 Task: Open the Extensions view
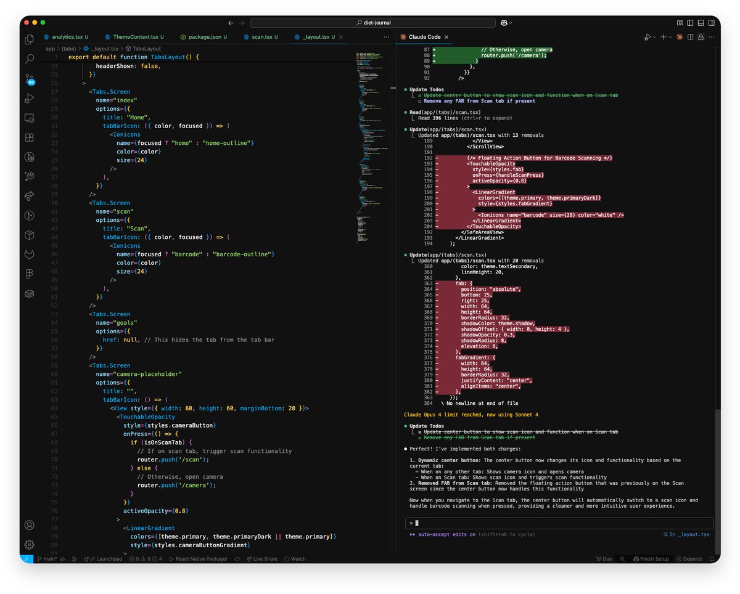(x=29, y=137)
